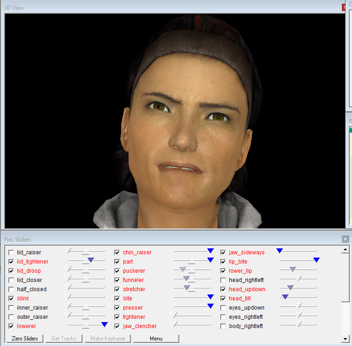352x346 pixels.
Task: Check the outer_raiser checkbox
Action: pos(11,317)
